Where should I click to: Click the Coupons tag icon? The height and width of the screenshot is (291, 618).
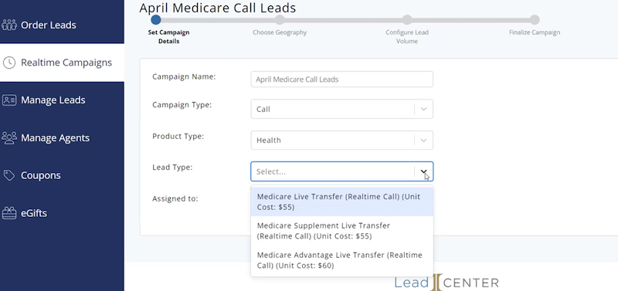click(9, 175)
